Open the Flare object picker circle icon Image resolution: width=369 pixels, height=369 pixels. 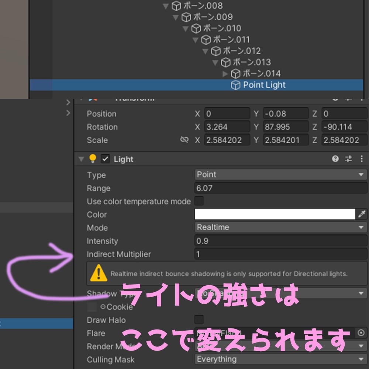[362, 333]
